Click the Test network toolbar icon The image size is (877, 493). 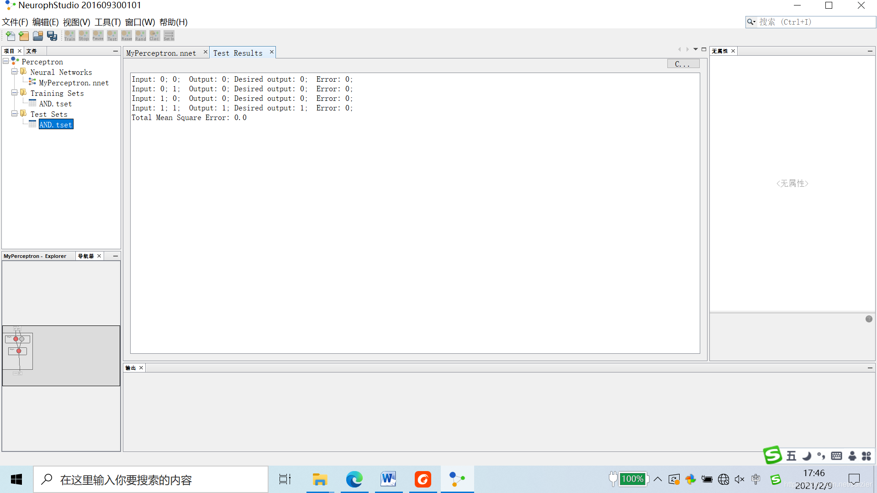coord(112,36)
